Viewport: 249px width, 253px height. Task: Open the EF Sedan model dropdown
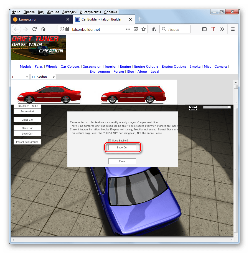click(x=43, y=77)
